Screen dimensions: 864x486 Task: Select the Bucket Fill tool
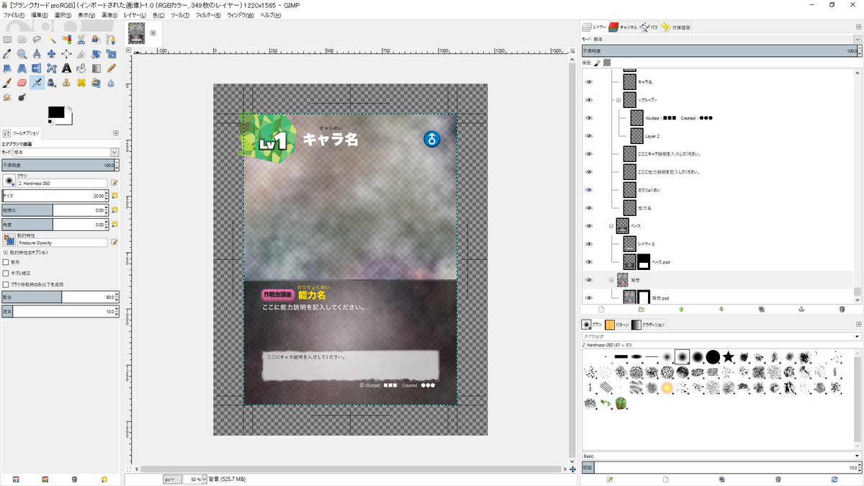[x=81, y=68]
